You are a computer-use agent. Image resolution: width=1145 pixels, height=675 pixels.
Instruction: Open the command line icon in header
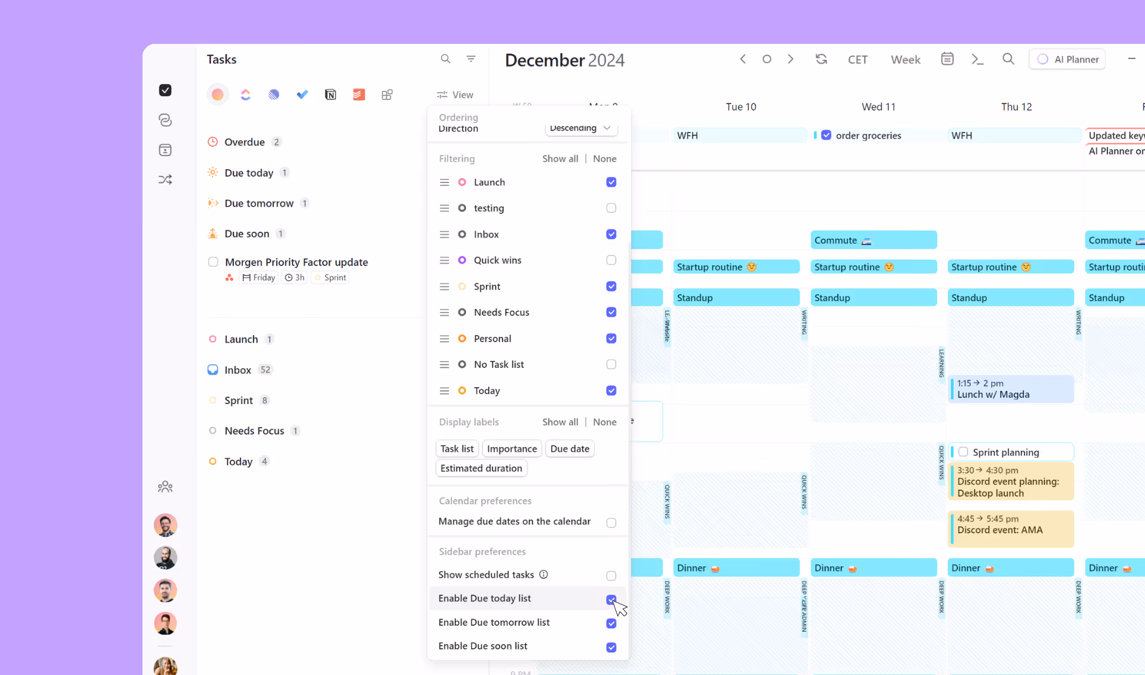(x=977, y=59)
